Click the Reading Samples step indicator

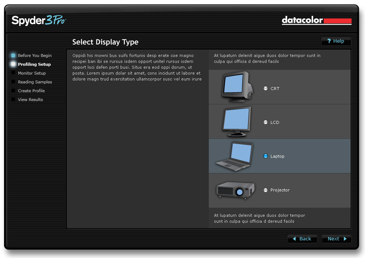[13, 82]
